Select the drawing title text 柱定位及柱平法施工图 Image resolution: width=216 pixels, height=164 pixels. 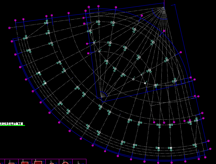(x=12, y=123)
